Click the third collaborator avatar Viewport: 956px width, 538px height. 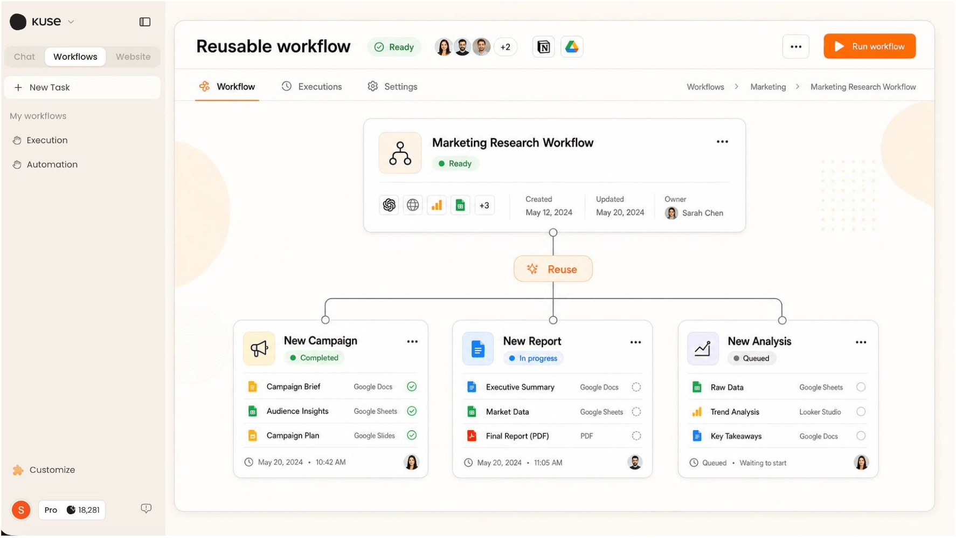click(x=481, y=47)
